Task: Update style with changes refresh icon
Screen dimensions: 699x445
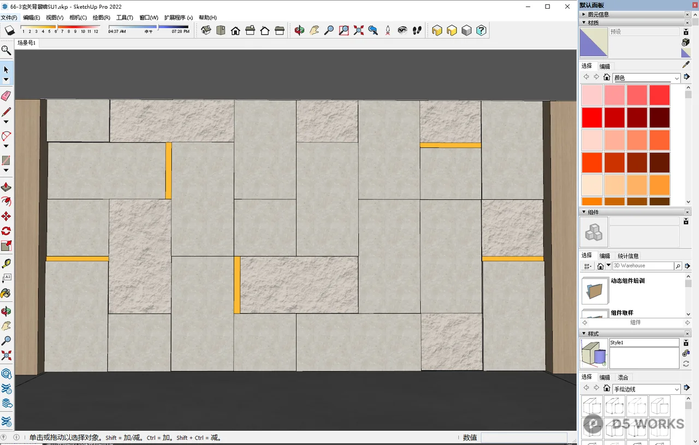Action: pyautogui.click(x=686, y=364)
